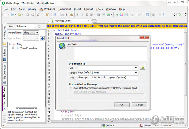Viewport: 189px width, 129px height.
Task: Click OK in Insert Link dialog
Action: pos(122,105)
